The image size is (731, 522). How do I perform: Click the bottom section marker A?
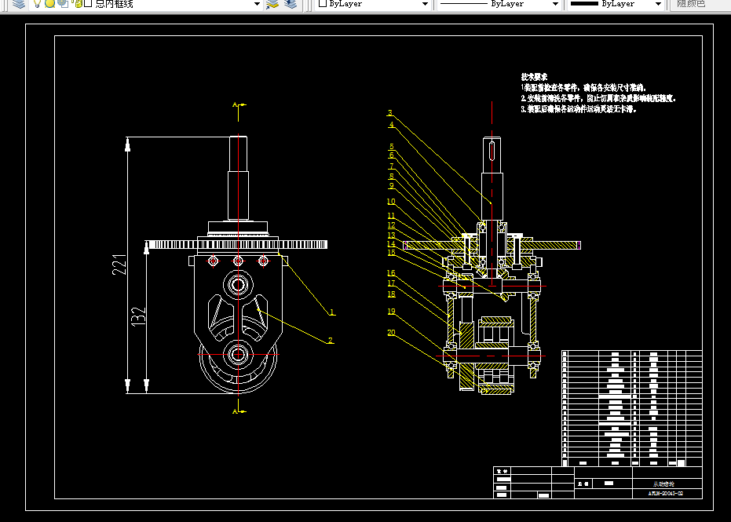pyautogui.click(x=235, y=411)
